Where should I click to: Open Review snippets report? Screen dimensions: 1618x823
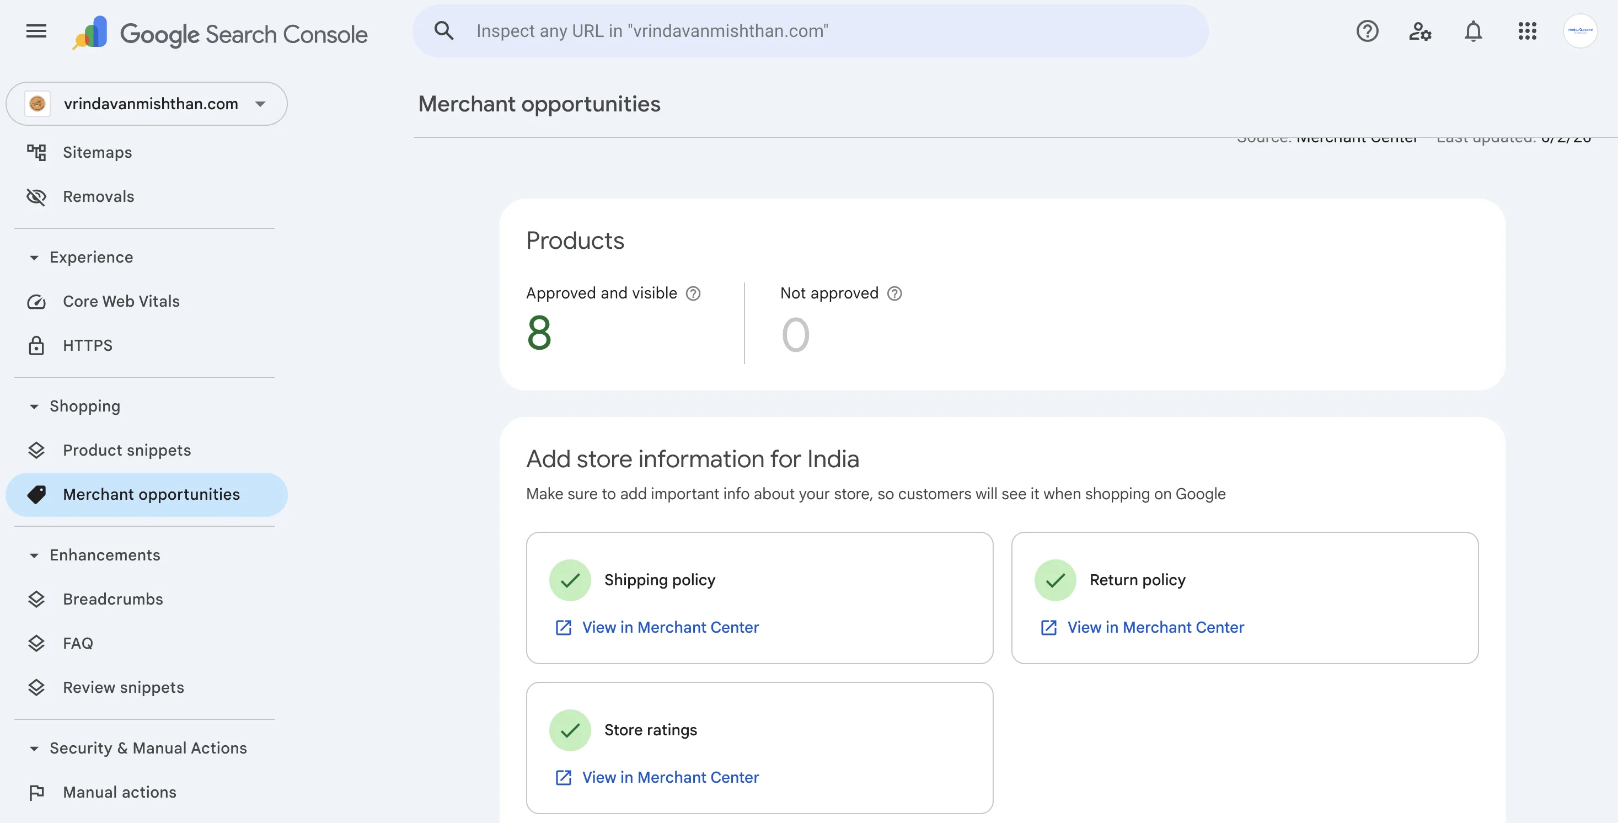[x=146, y=687]
